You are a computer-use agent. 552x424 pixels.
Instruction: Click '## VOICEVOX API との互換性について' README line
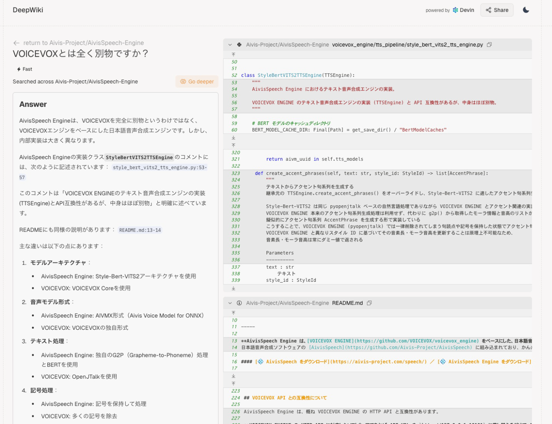tap(285, 398)
